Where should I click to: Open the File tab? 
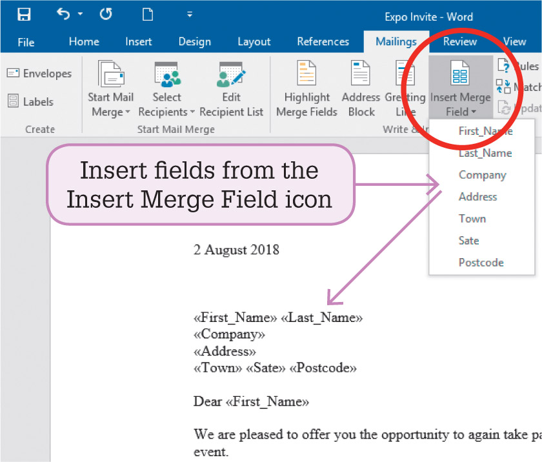(26, 42)
